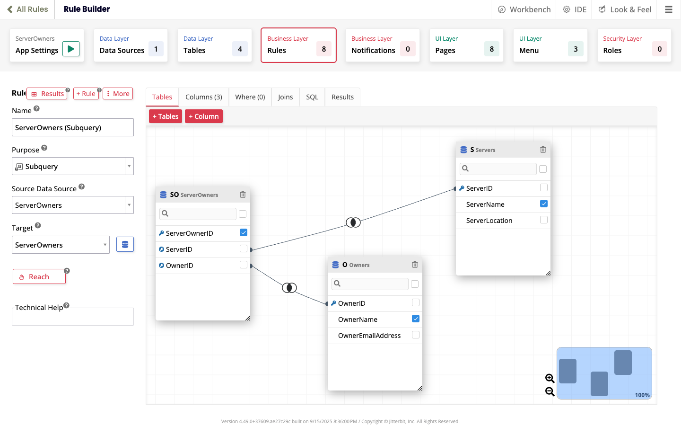This screenshot has height=426, width=681.
Task: Zoom in on the diagram canvas
Action: point(550,378)
